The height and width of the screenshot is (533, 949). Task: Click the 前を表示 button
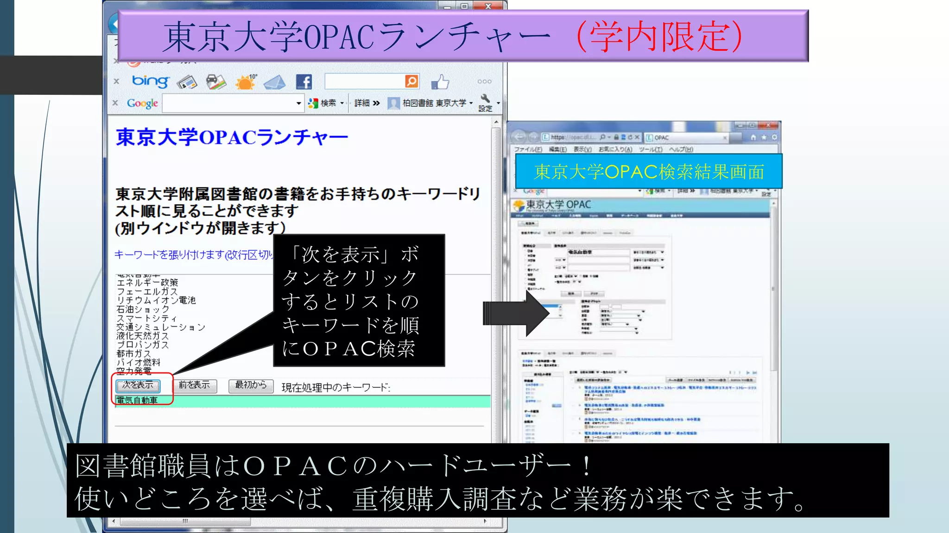(195, 385)
